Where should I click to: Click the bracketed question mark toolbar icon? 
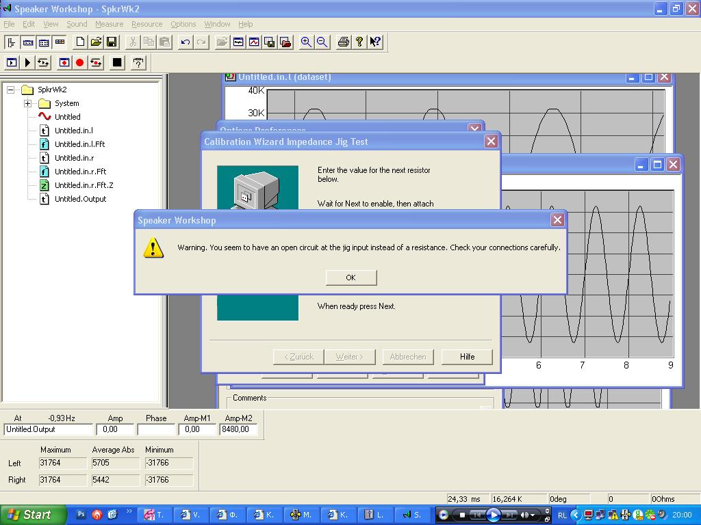138,63
